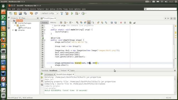The height and width of the screenshot is (100, 178).
Task: Toggle Highlight Search in editor toolbar
Action: click(89, 22)
